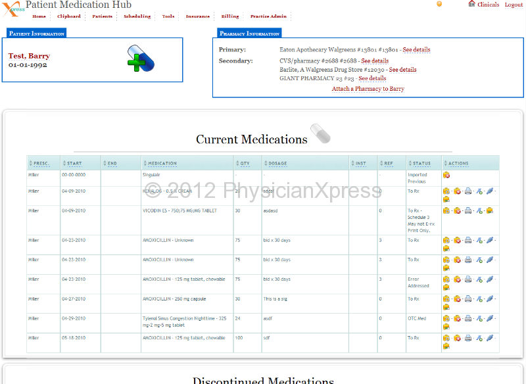Click delete icon in Amoxicillin 250 mg row
This screenshot has width=526, height=384.
tap(457, 299)
